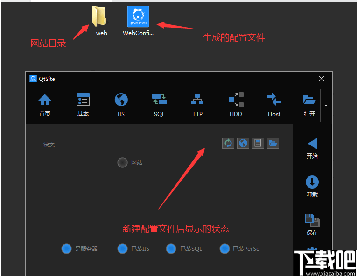Click the small open folder icon in status panel
This screenshot has height=276, width=357.
(x=273, y=143)
